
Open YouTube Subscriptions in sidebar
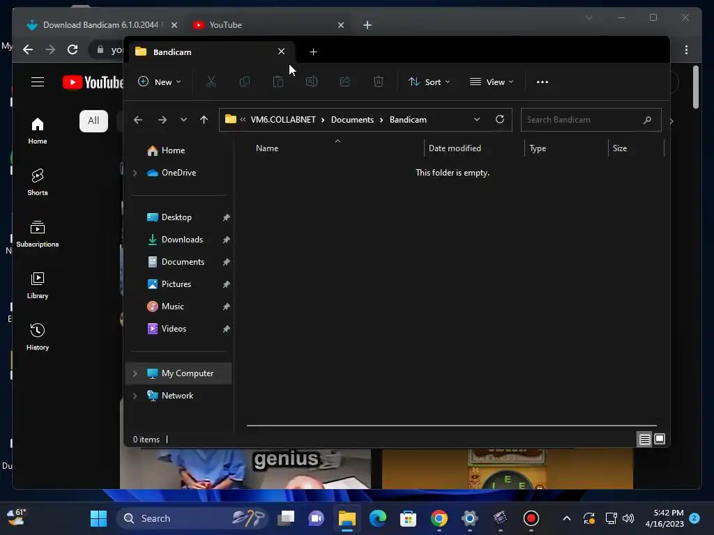(38, 233)
